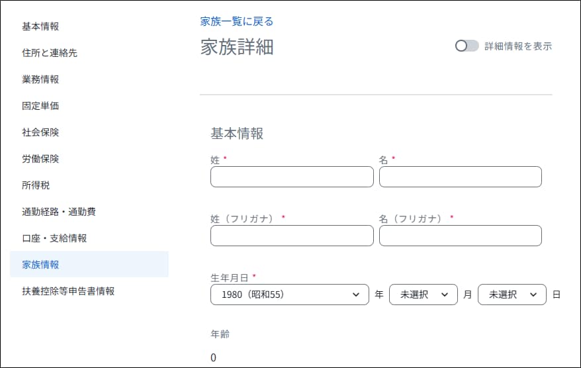The width and height of the screenshot is (581, 368).
Task: Open the 所得税 sidebar entry
Action: 36,185
